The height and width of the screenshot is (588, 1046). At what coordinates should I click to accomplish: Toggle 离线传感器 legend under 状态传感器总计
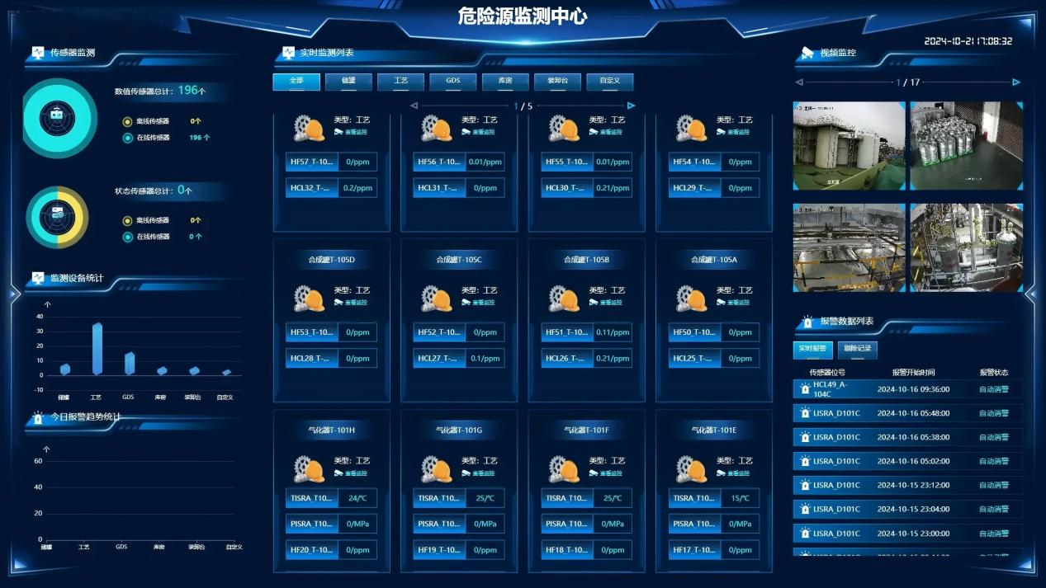(x=127, y=220)
